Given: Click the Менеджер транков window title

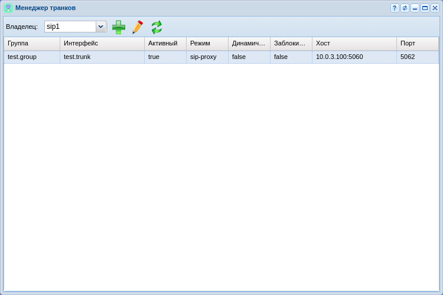Looking at the screenshot, I should coord(45,8).
